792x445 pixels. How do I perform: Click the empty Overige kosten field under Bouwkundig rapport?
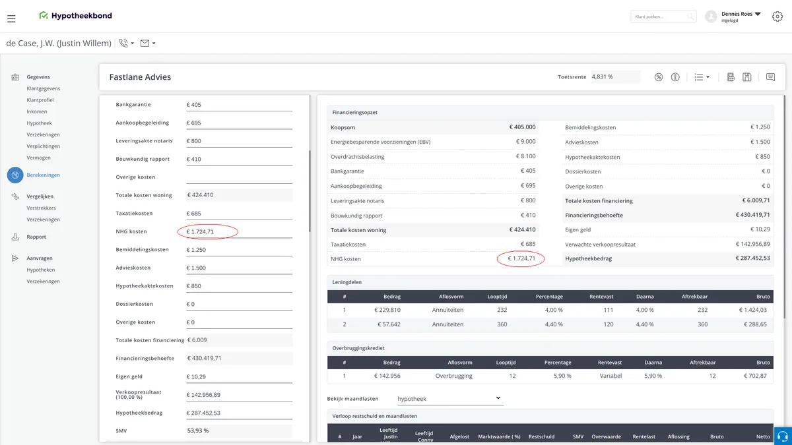coord(239,177)
